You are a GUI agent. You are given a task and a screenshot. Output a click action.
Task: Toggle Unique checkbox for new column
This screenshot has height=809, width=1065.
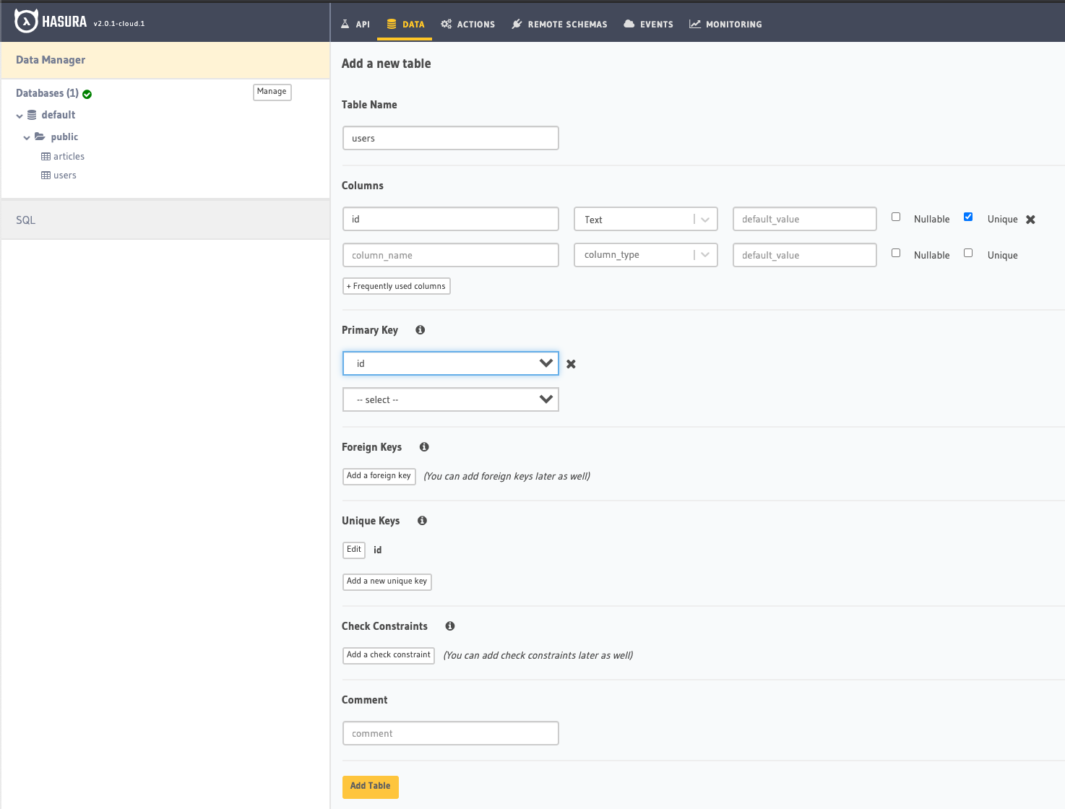coord(968,253)
